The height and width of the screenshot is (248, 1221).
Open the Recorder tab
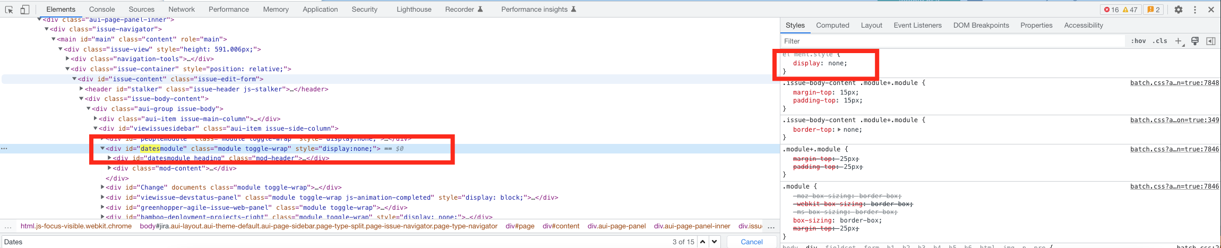pyautogui.click(x=464, y=10)
